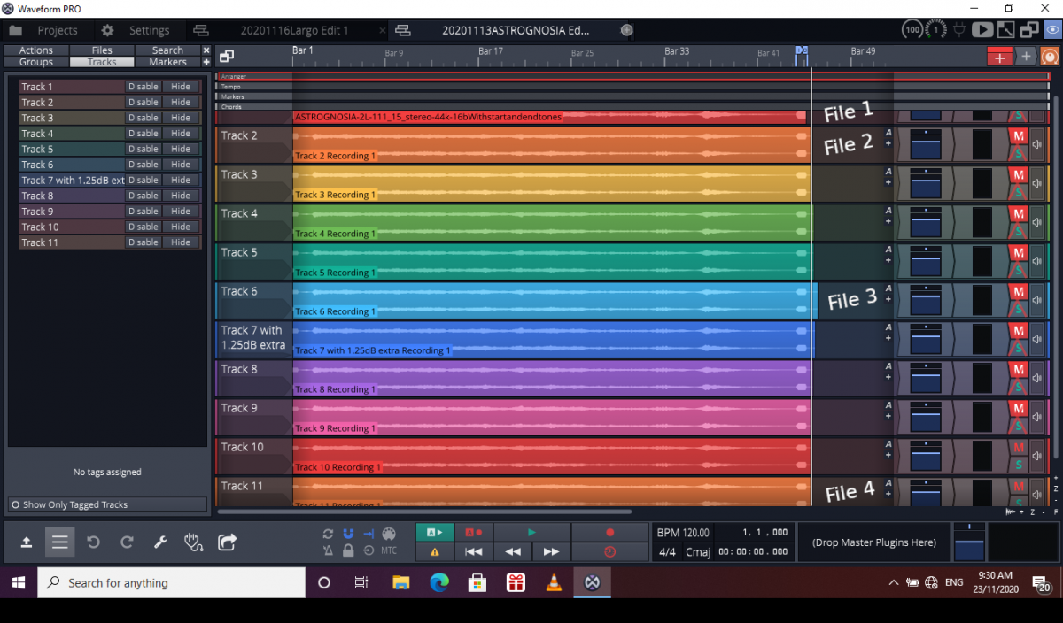Toggle the blue magnet snap icon

pyautogui.click(x=348, y=534)
